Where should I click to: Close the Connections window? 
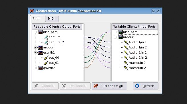(158, 11)
